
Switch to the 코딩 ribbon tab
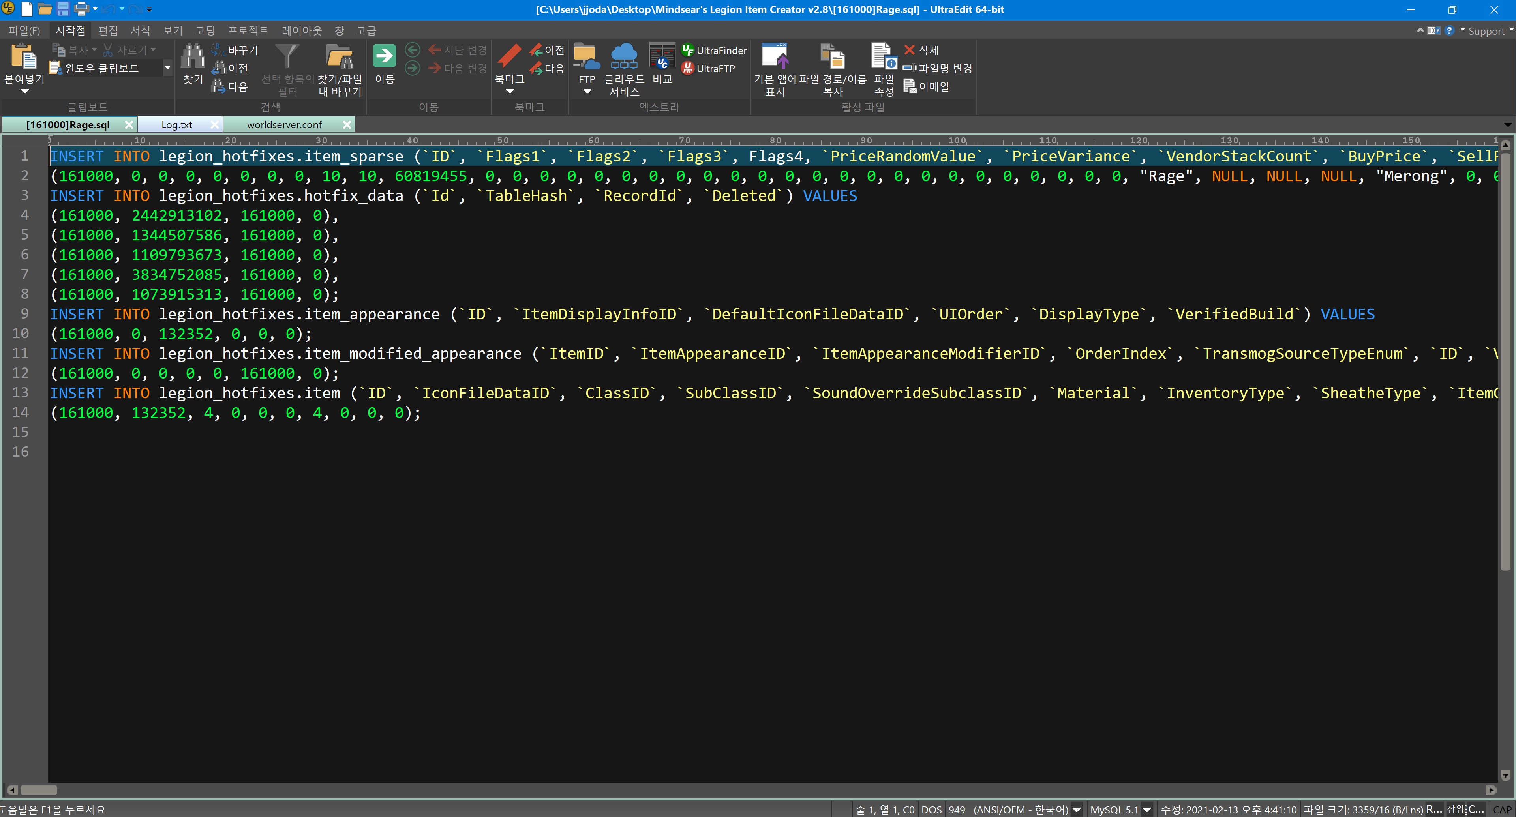[205, 30]
